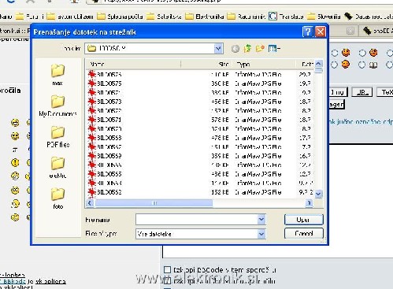Click the Cancel button

[303, 233]
